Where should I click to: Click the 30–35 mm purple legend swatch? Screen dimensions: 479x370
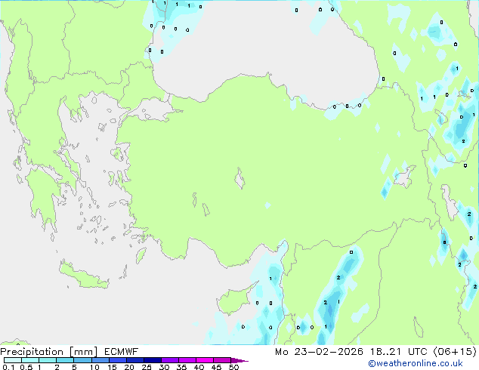tap(169, 360)
